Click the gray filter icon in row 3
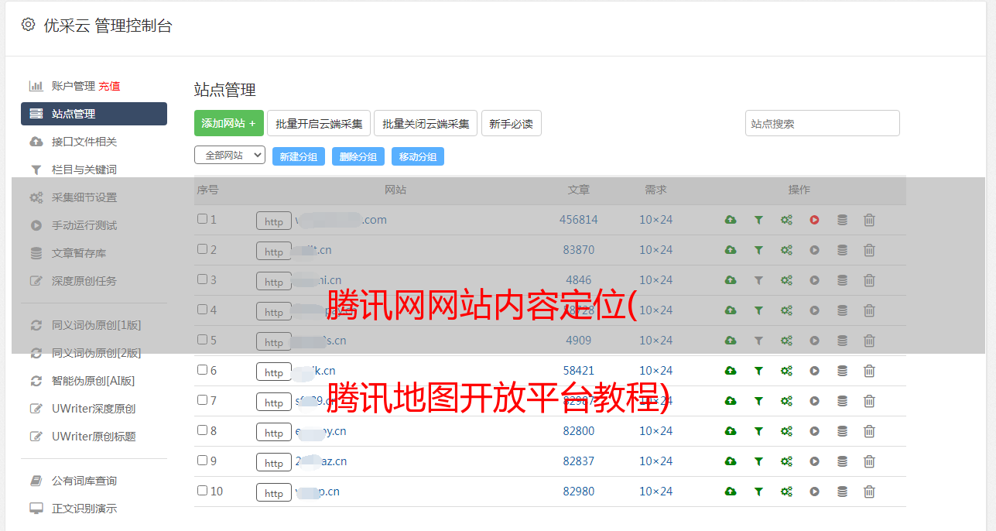Screen dimensions: 996x531 click(758, 280)
